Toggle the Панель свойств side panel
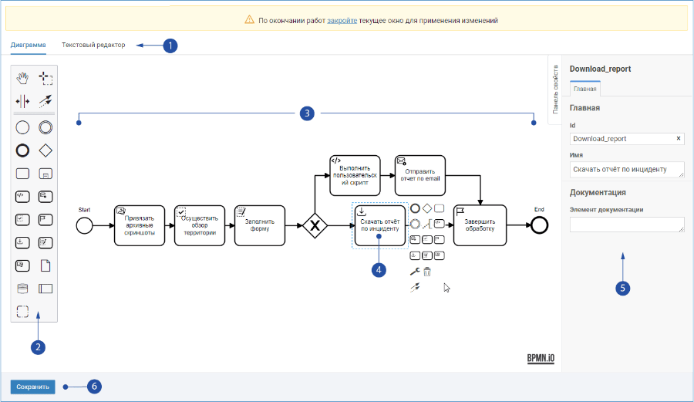Viewport: 694px width, 402px height. coord(555,90)
